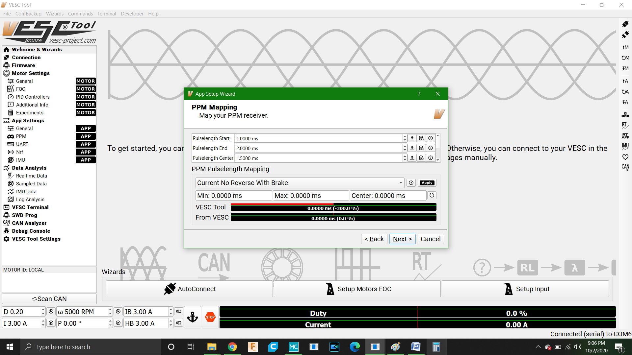Image resolution: width=632 pixels, height=355 pixels.
Task: Read default motor configuration (↻M icon)
Action: [x=625, y=58]
